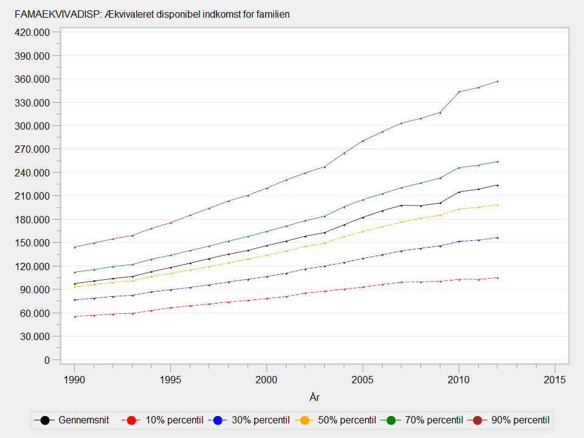Click the 0 y-axis tick label
584x438 pixels.
click(47, 360)
